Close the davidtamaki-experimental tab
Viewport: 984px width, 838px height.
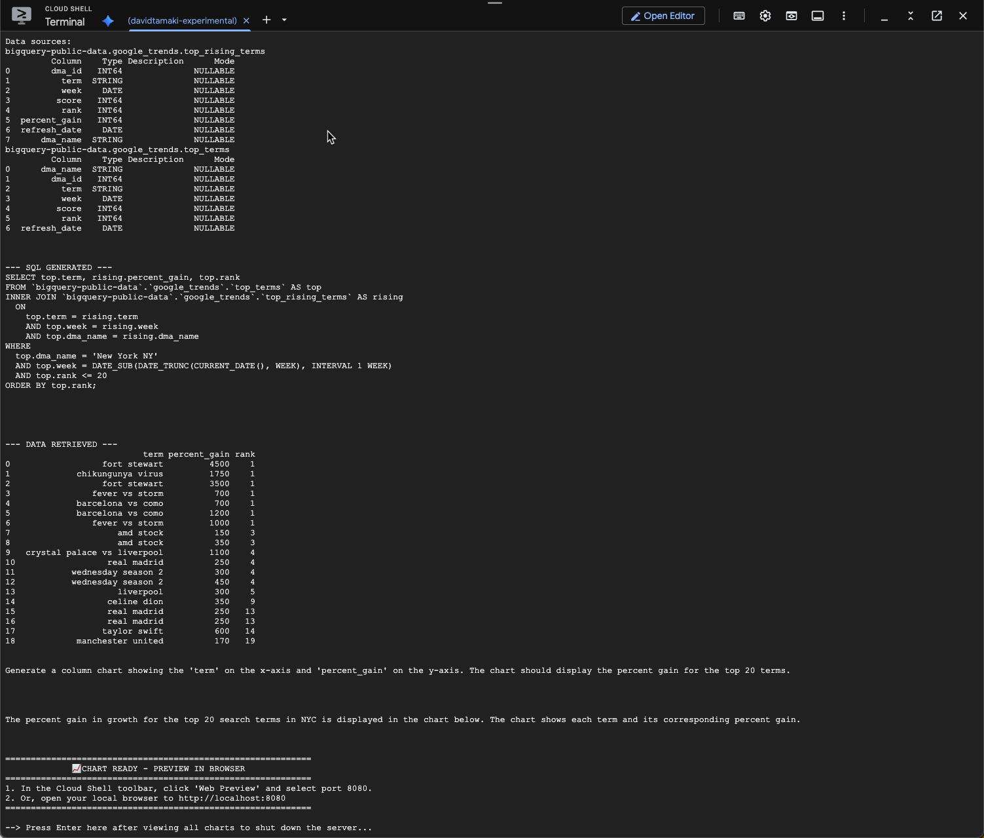coord(246,21)
